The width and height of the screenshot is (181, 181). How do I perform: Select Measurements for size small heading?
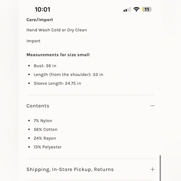coord(58,55)
